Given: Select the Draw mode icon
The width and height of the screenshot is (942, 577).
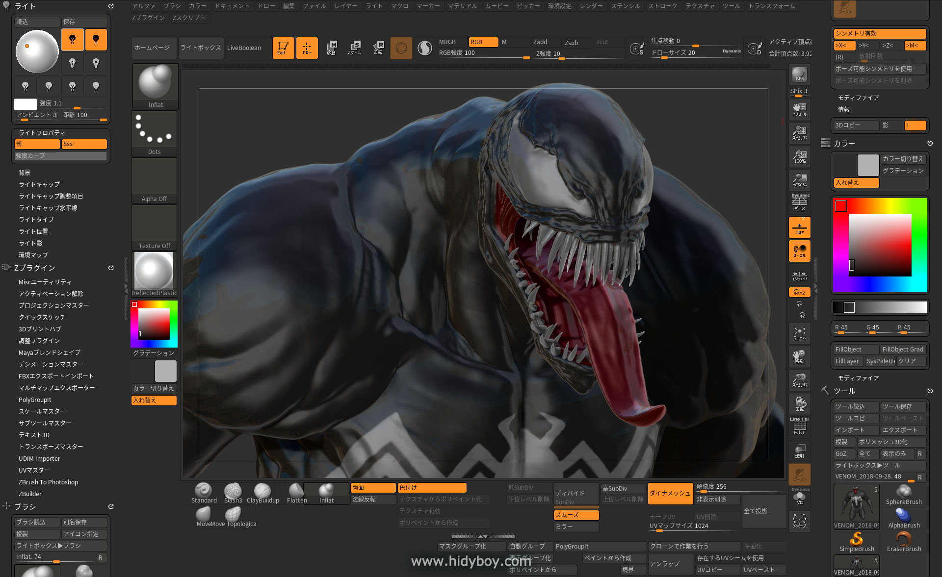Looking at the screenshot, I should point(307,48).
